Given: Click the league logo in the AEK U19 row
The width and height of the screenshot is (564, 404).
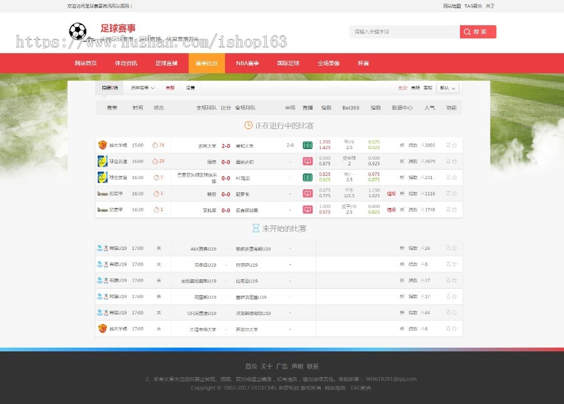Looking at the screenshot, I should tap(103, 248).
